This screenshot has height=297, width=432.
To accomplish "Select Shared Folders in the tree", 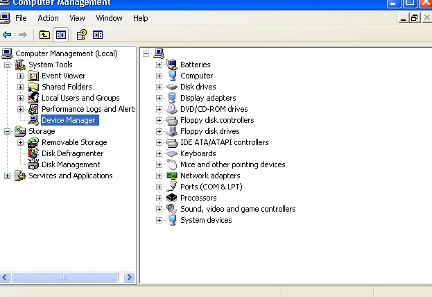I will coord(67,87).
